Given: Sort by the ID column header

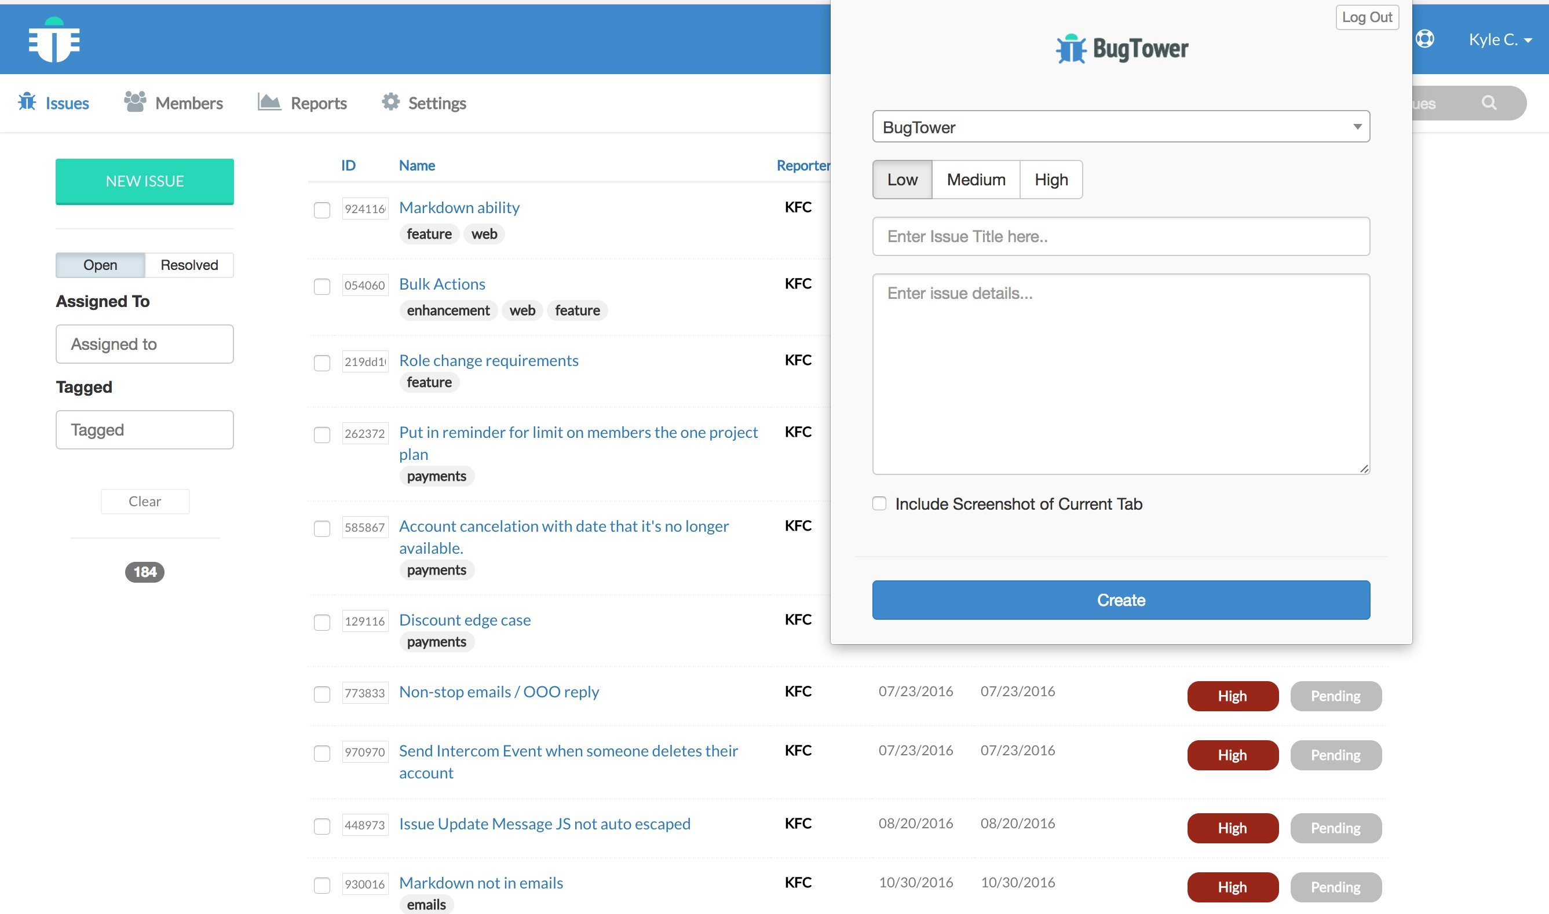Looking at the screenshot, I should coord(348,165).
